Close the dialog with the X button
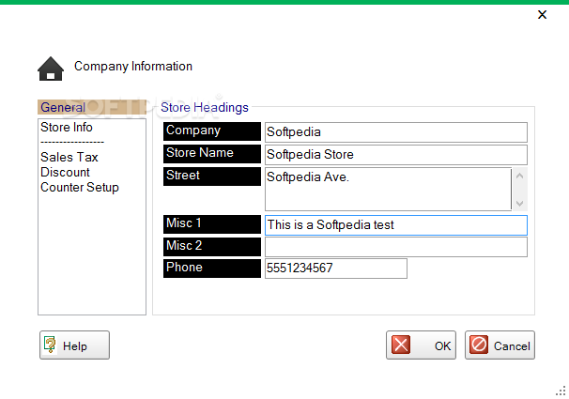This screenshot has width=569, height=399. (542, 14)
